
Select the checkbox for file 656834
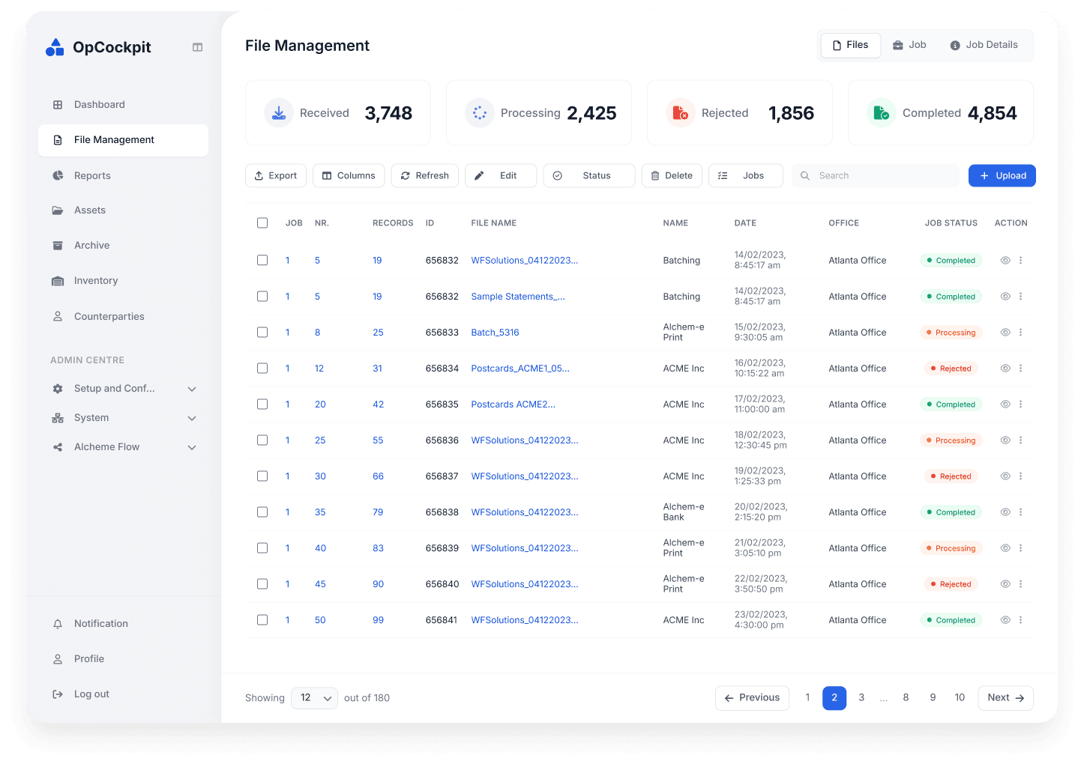[262, 368]
